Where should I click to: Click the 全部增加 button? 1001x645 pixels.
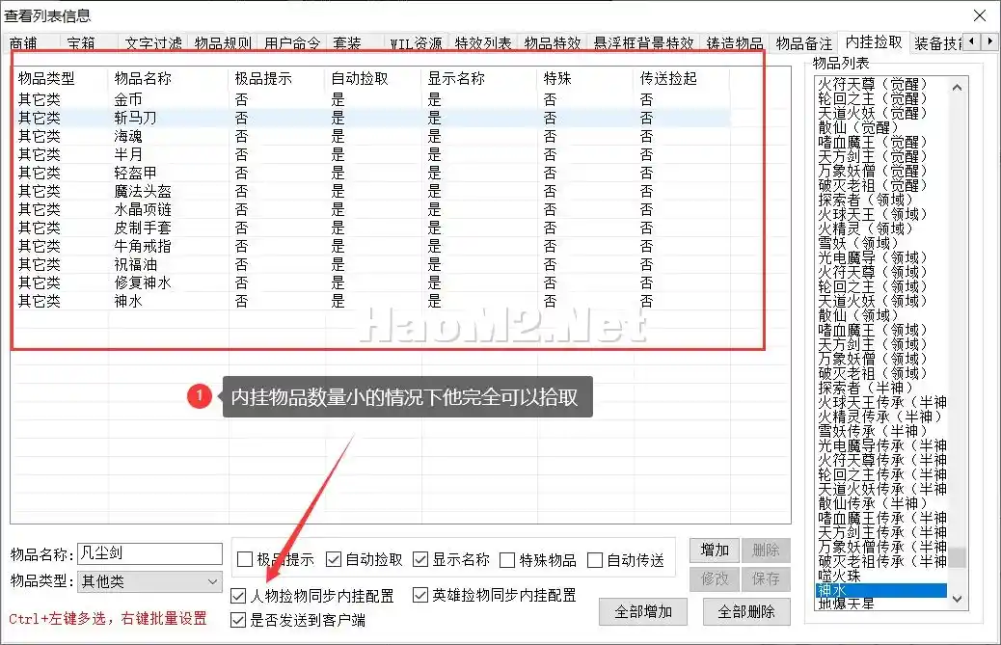(x=643, y=612)
